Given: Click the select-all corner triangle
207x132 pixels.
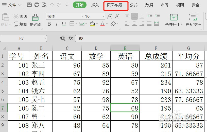Looking at the screenshot, I should pyautogui.click(x=5, y=48).
